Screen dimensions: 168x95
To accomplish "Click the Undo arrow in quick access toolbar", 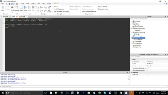I will 9,4.
